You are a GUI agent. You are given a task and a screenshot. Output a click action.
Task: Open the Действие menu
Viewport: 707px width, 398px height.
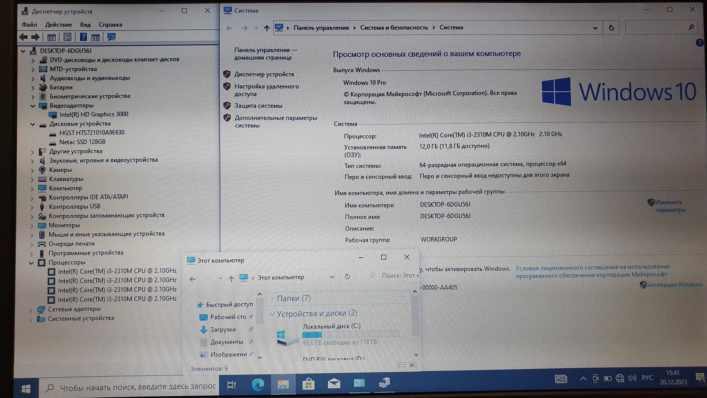[58, 25]
